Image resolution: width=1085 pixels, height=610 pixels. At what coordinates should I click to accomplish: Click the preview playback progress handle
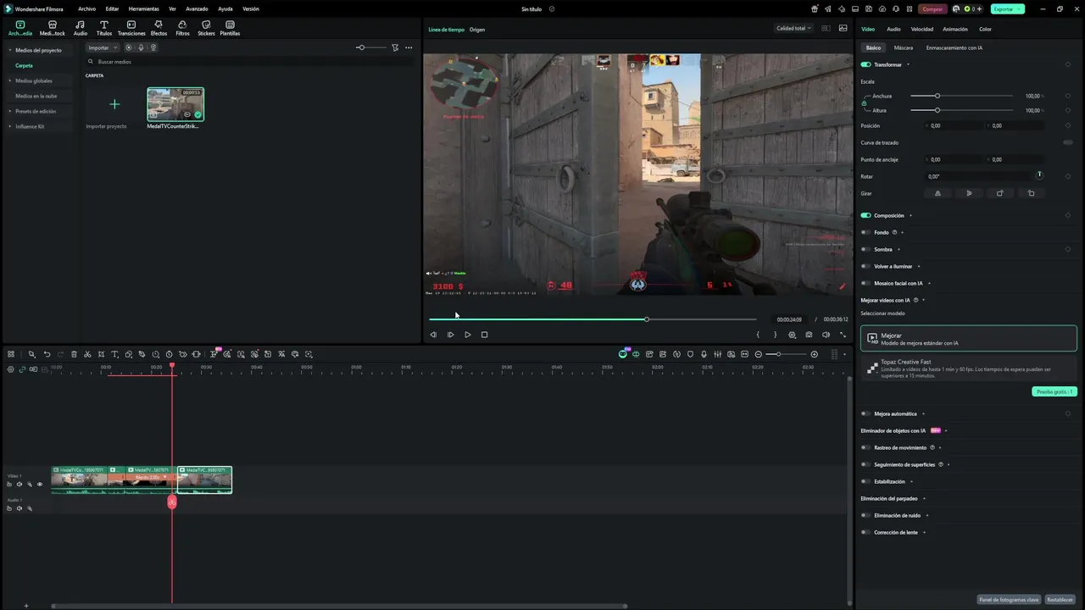pyautogui.click(x=647, y=319)
